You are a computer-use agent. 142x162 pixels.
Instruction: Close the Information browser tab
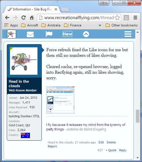tap(56, 9)
